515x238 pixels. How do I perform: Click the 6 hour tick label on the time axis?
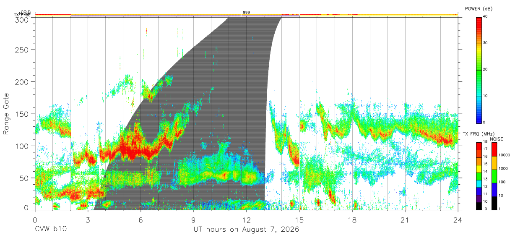pyautogui.click(x=141, y=220)
